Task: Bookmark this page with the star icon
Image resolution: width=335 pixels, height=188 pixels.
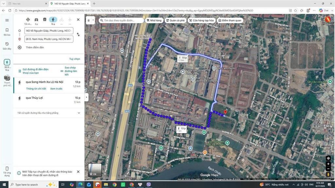Action: tap(295, 10)
